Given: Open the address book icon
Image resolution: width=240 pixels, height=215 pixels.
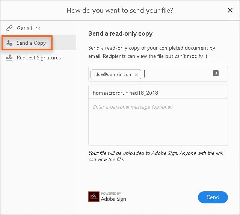Looking at the screenshot, I should (x=216, y=74).
